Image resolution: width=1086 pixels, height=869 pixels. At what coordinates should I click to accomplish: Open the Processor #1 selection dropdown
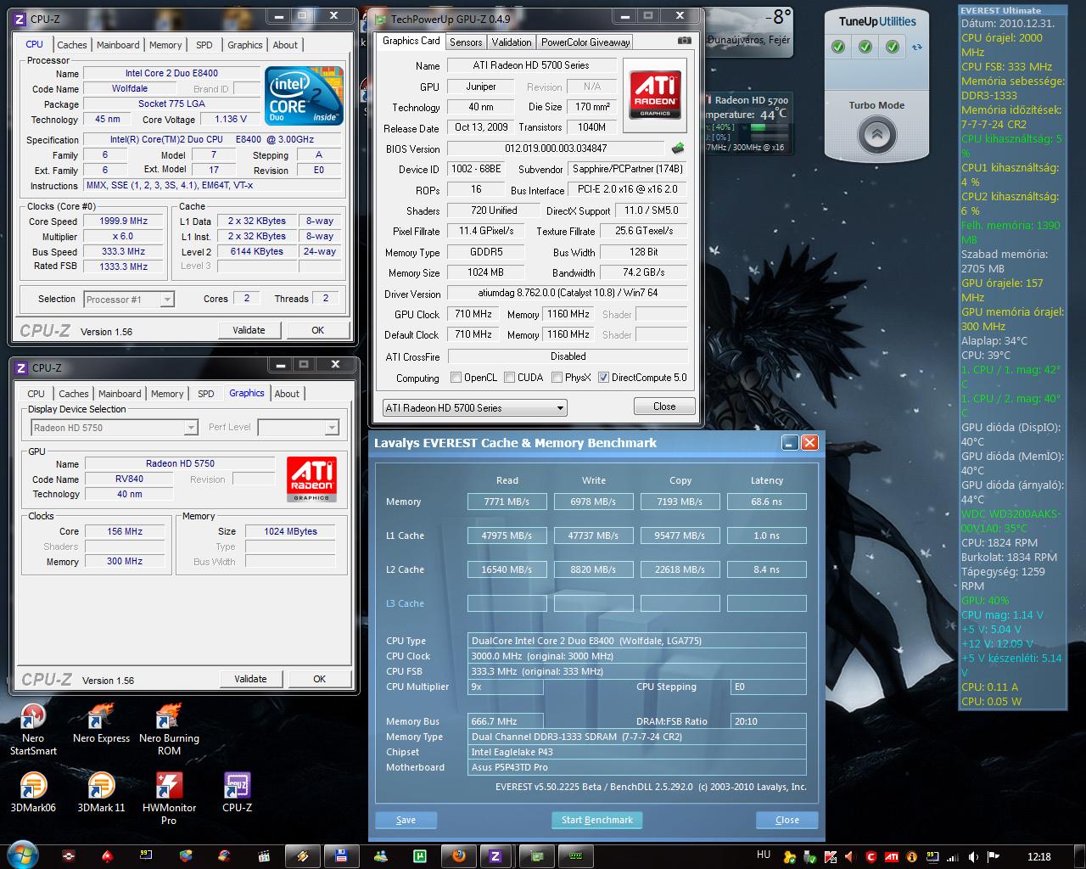(x=129, y=300)
